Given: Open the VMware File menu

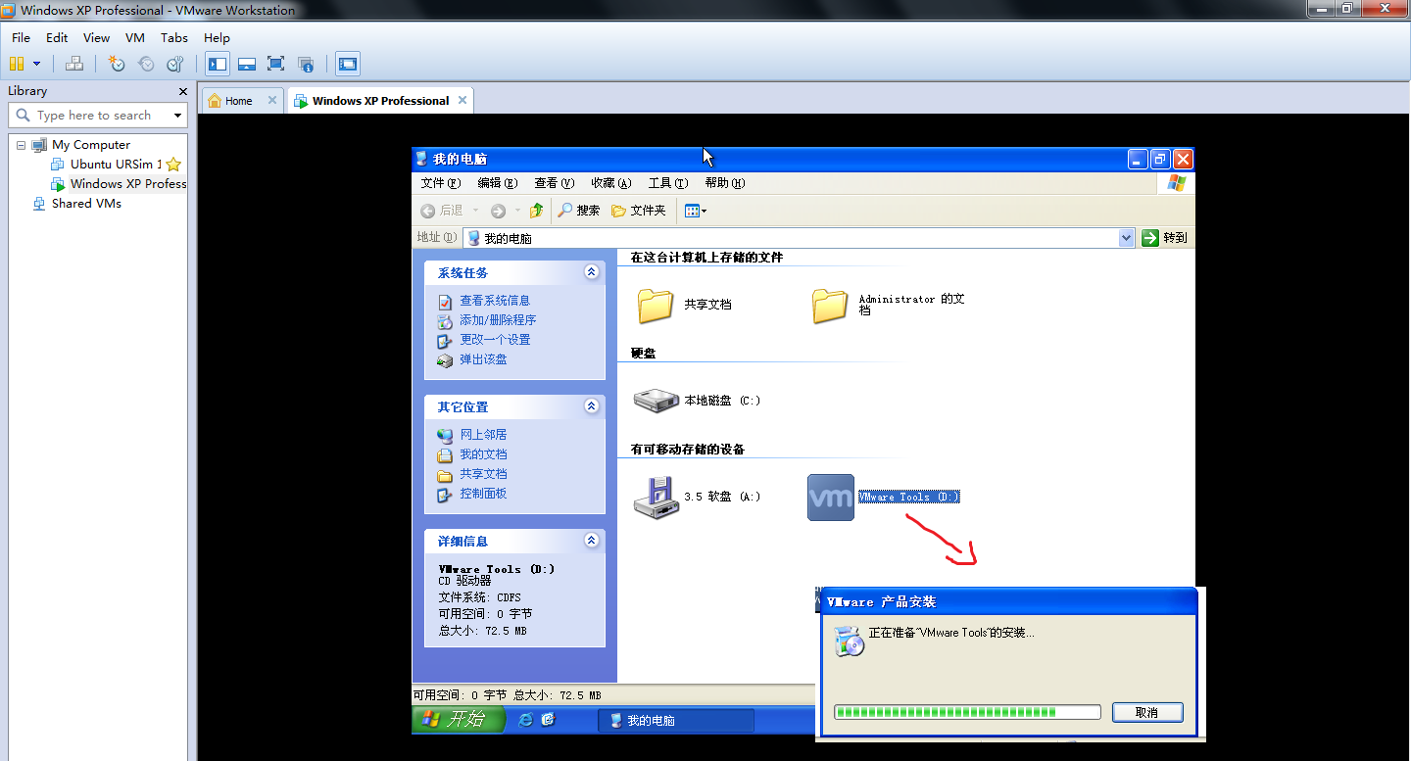Looking at the screenshot, I should (x=21, y=37).
